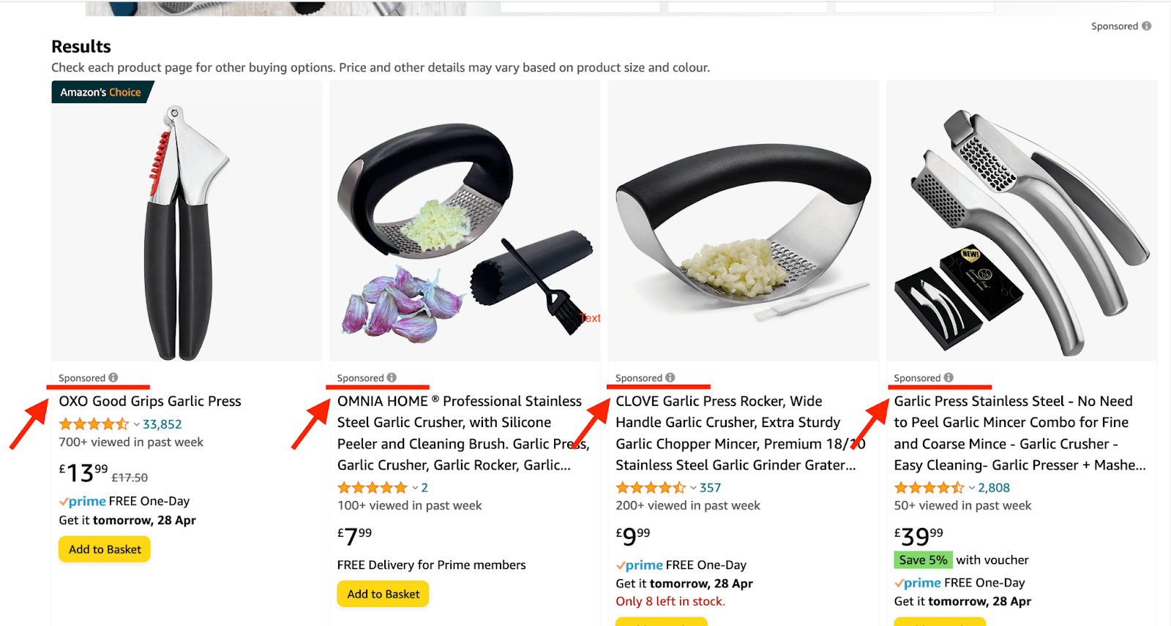Click the 357 ratings stars on CLOVE listing
The height and width of the screenshot is (626, 1171).
(x=651, y=486)
